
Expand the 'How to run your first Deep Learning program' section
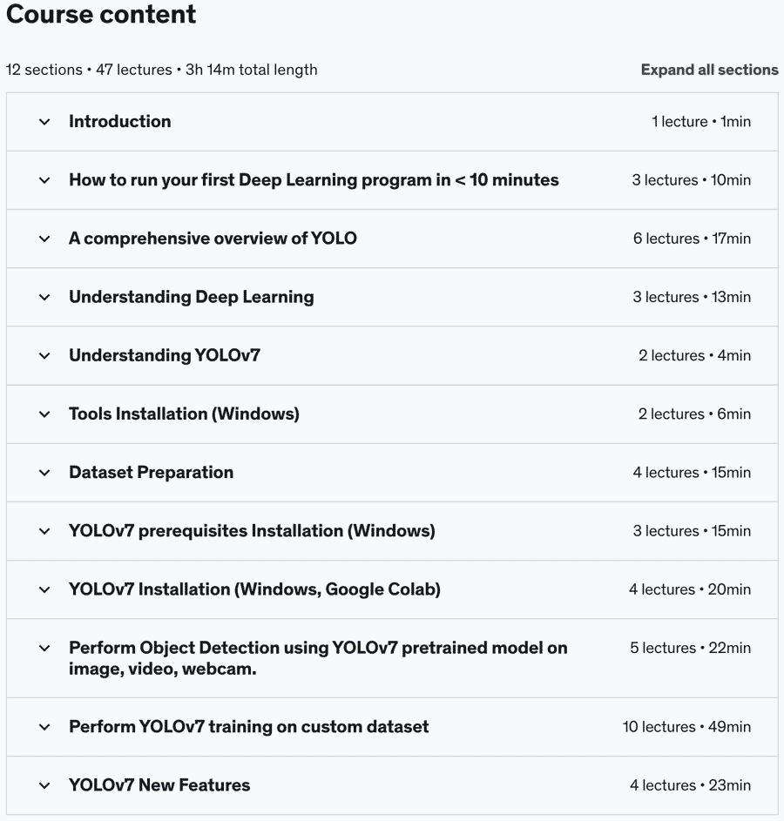[314, 180]
